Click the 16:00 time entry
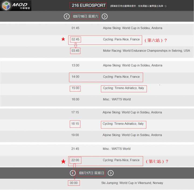This screenshot has height=190, width=194. coord(75,99)
